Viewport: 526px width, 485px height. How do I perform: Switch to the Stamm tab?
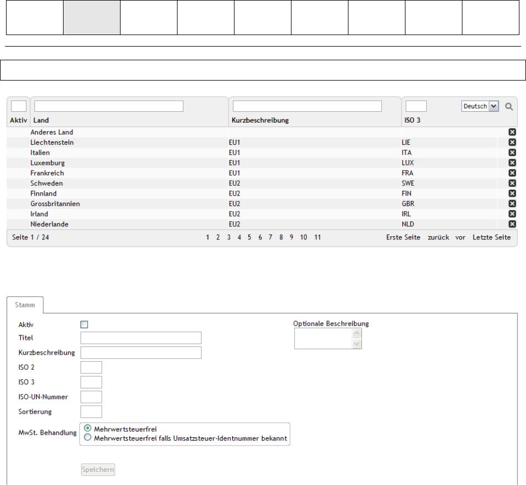(25, 305)
